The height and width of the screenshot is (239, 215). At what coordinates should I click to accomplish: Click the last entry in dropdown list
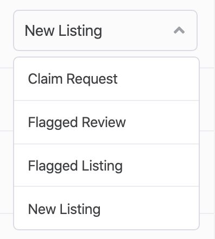click(106, 208)
